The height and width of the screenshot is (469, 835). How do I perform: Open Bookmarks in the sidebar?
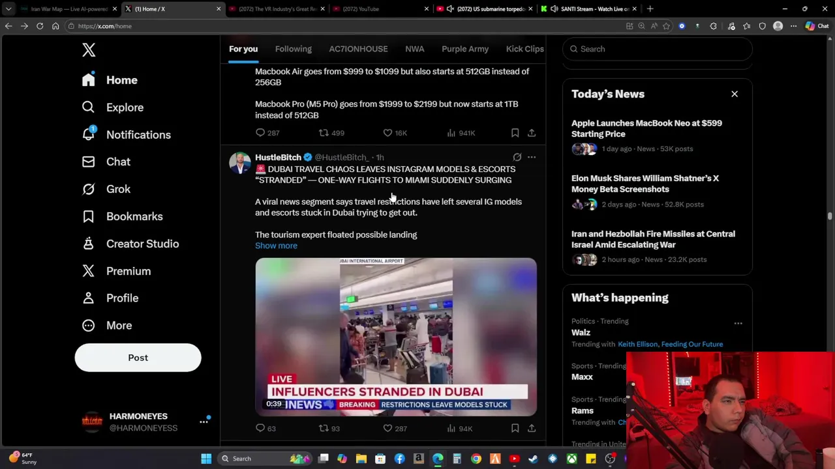click(x=122, y=216)
